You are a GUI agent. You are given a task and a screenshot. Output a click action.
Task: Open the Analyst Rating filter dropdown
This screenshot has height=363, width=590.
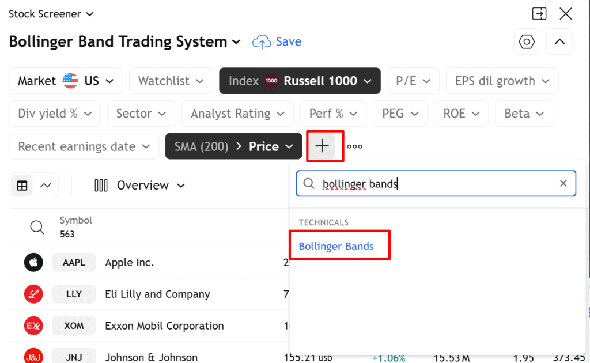tap(237, 114)
